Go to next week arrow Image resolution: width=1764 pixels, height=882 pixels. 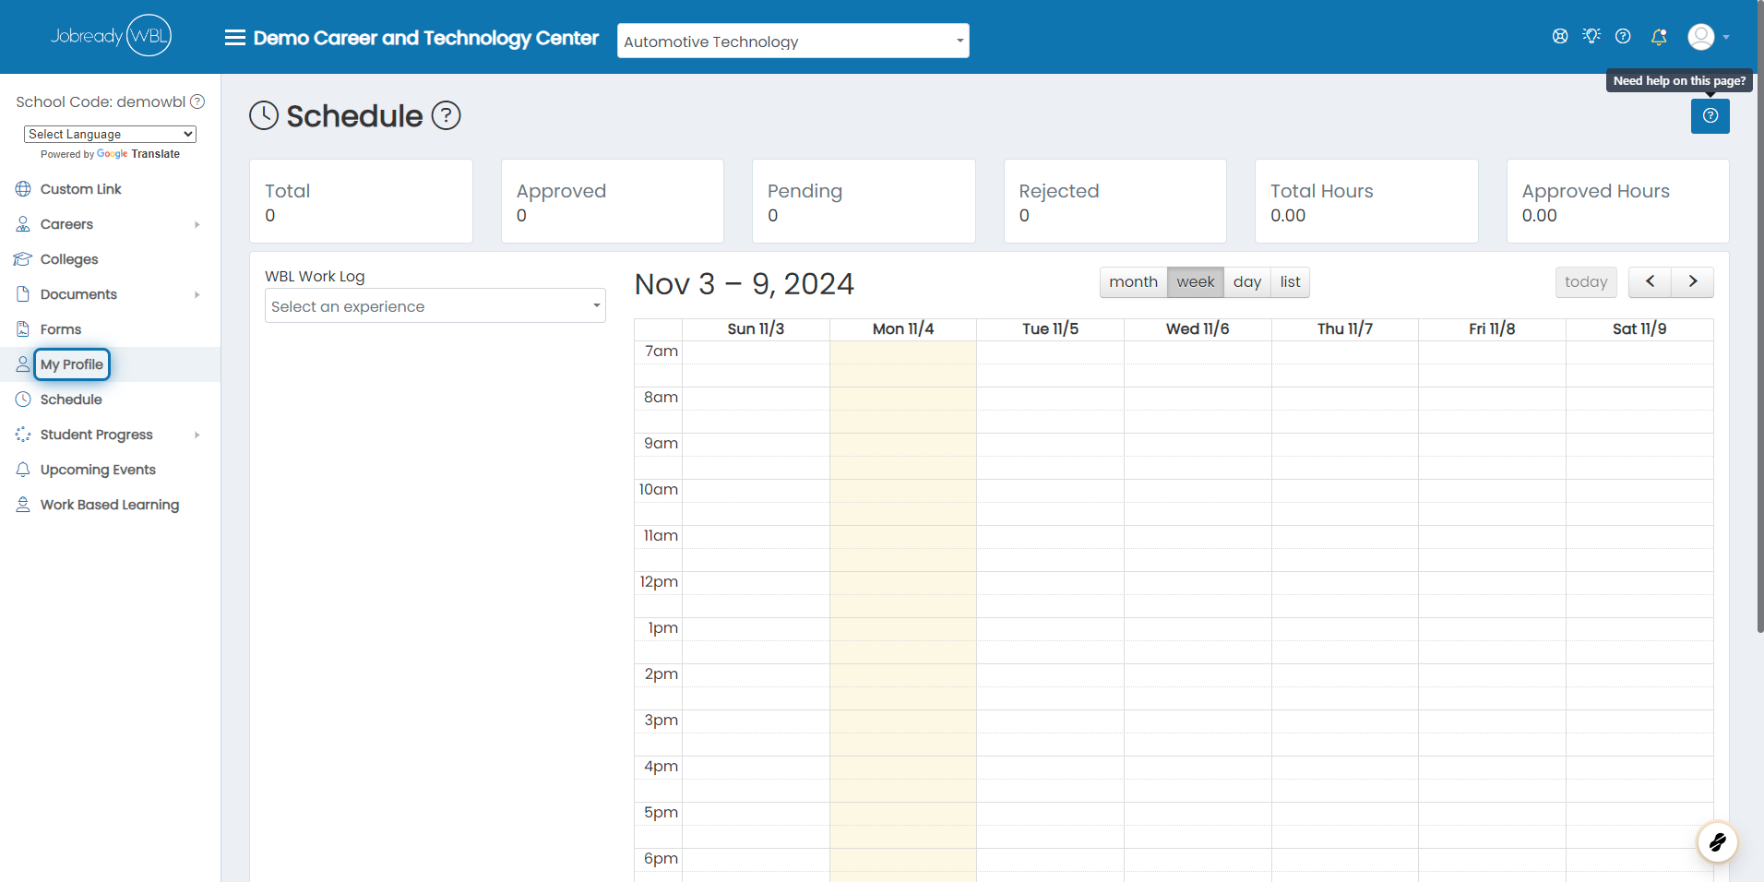click(1693, 282)
